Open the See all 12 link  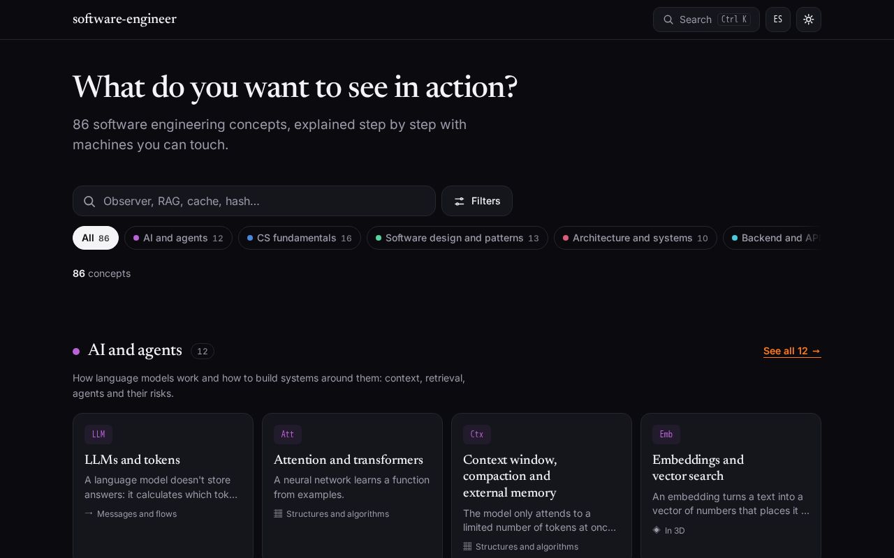coord(792,351)
